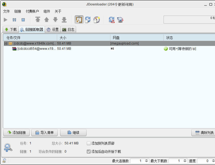Click update warning icon in toolbar
The width and height of the screenshot is (215, 165).
[x=112, y=20]
